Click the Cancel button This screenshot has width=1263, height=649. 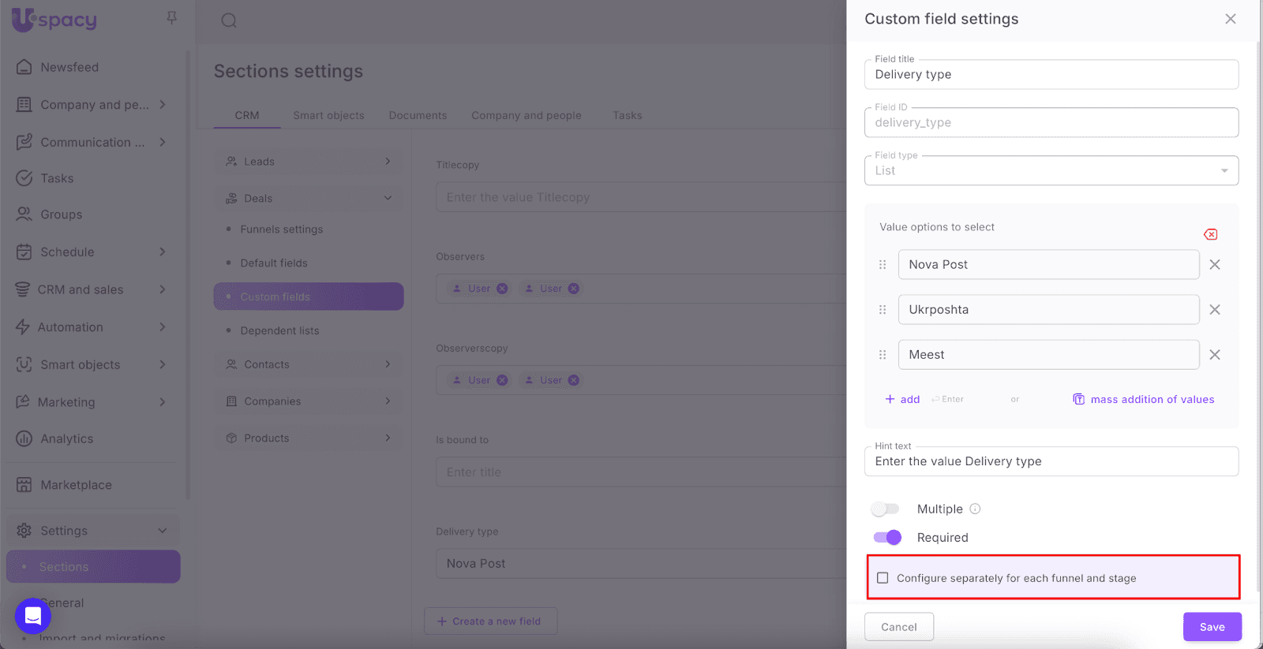click(899, 627)
